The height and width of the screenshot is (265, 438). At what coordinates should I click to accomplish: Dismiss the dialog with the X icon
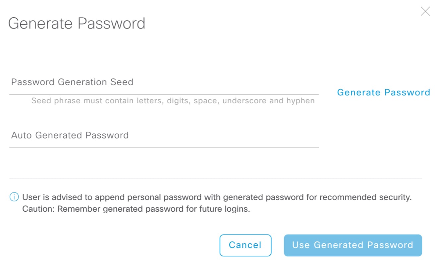(425, 12)
